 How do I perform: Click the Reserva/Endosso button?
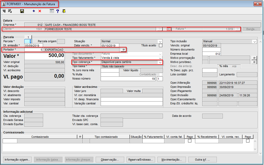pyautogui.click(x=141, y=160)
